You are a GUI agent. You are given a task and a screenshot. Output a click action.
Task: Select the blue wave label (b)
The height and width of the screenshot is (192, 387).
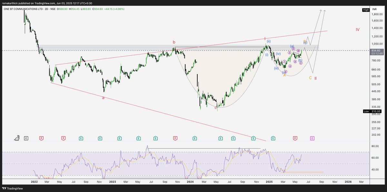(x=300, y=60)
